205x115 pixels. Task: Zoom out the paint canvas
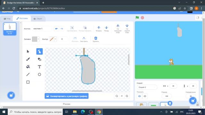pos(117,96)
